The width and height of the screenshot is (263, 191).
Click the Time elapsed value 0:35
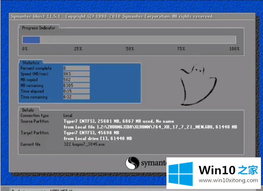tap(76, 91)
